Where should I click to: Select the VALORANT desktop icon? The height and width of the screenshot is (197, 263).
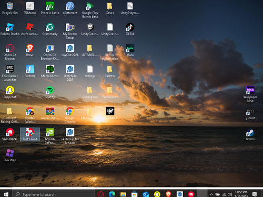point(10,134)
